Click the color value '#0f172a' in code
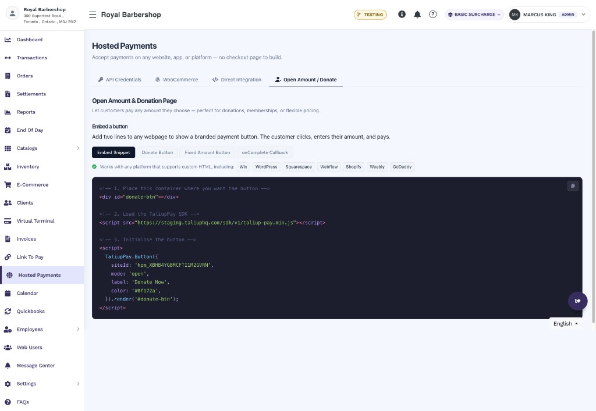The width and height of the screenshot is (596, 411). click(145, 291)
